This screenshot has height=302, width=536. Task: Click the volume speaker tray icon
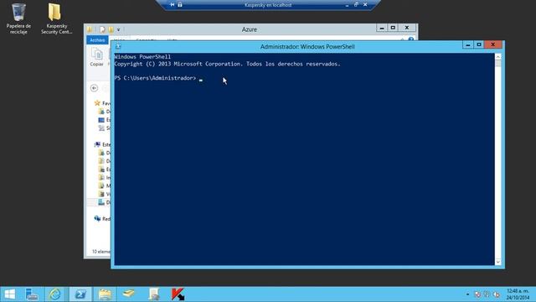pos(497,294)
